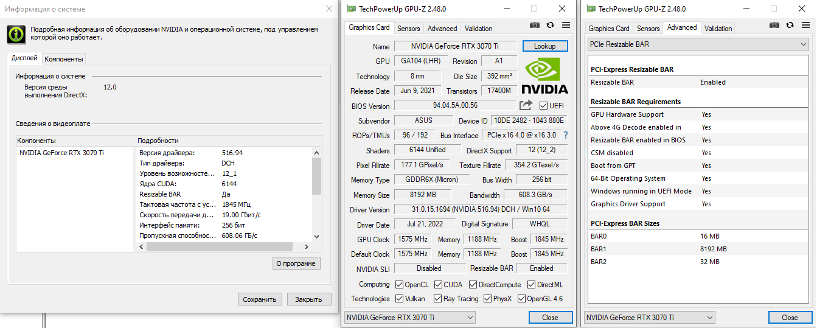Open GPU selector dropdown in Graphics Card window
Viewport: 817px width, 328px height.
pyautogui.click(x=409, y=317)
